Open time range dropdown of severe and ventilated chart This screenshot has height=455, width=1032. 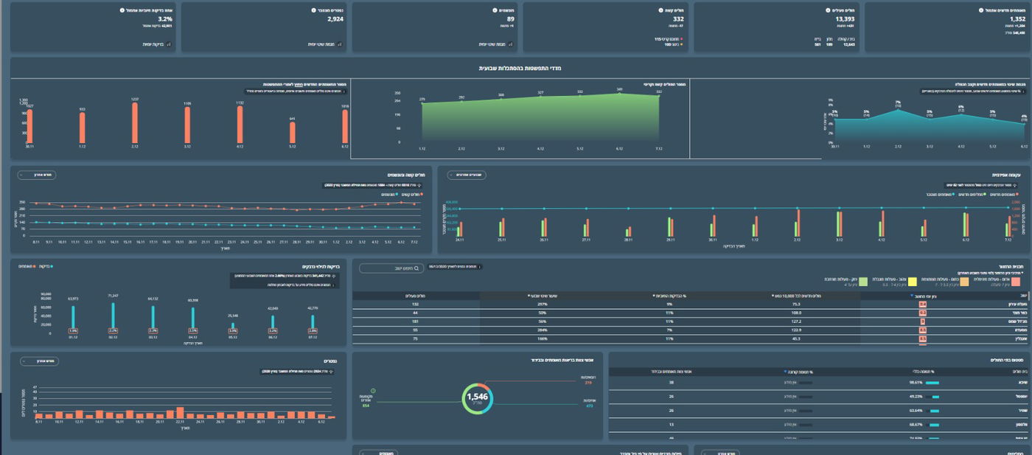pyautogui.click(x=37, y=175)
